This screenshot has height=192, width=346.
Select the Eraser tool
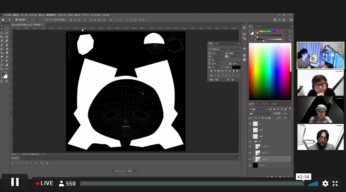[7, 49]
